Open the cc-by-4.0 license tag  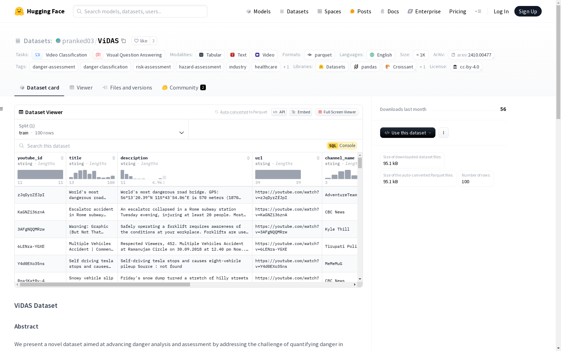point(466,67)
